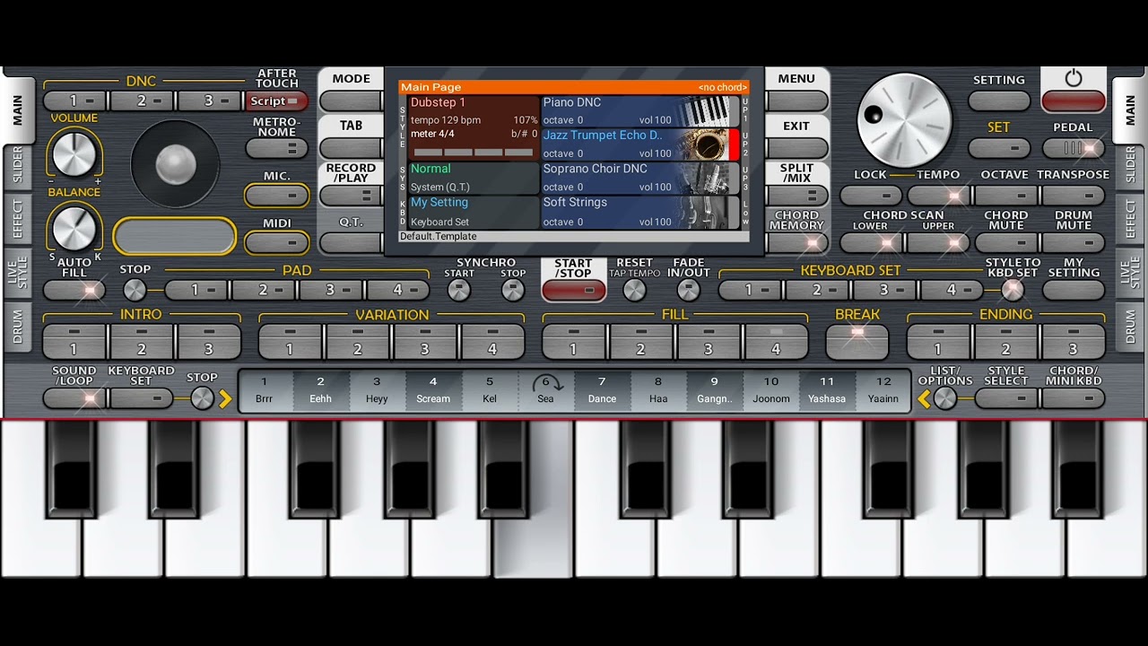Switch to the left Effect tab
1148x646 pixels.
[17, 219]
